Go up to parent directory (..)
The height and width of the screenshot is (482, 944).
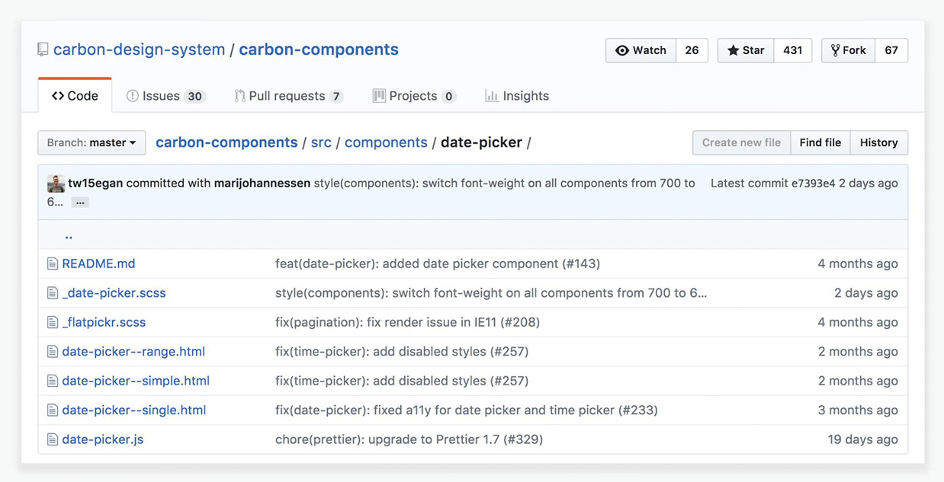[x=69, y=235]
